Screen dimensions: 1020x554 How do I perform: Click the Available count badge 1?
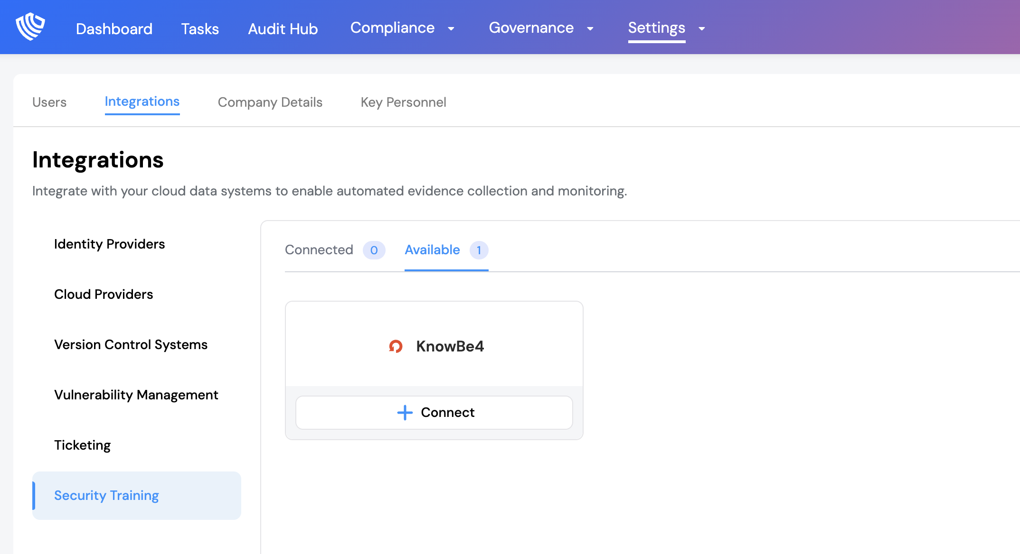tap(479, 250)
